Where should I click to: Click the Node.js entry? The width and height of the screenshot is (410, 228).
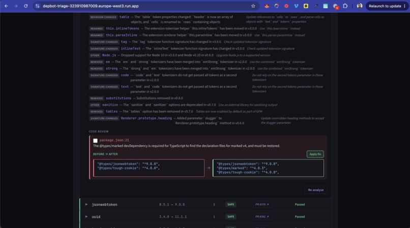(x=109, y=55)
